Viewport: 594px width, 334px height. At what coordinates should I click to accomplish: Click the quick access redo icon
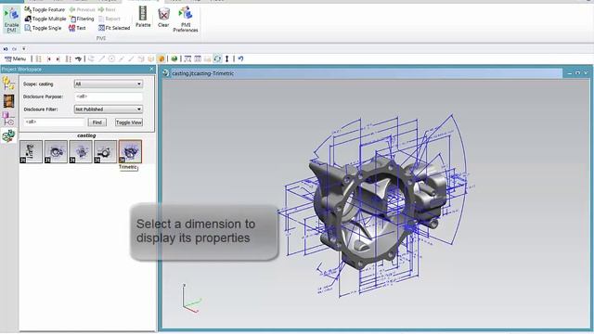pyautogui.click(x=15, y=49)
